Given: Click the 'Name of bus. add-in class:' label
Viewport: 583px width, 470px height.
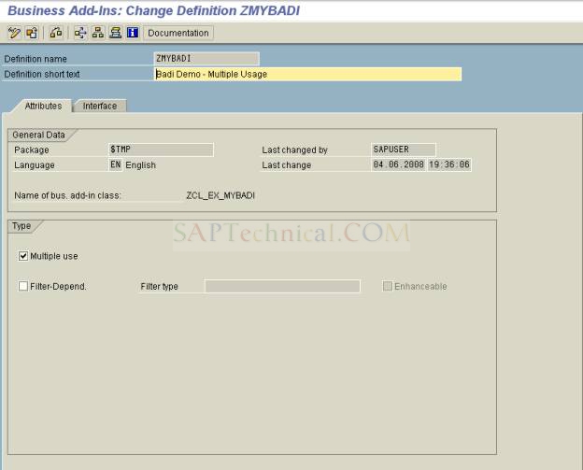Looking at the screenshot, I should click(67, 195).
